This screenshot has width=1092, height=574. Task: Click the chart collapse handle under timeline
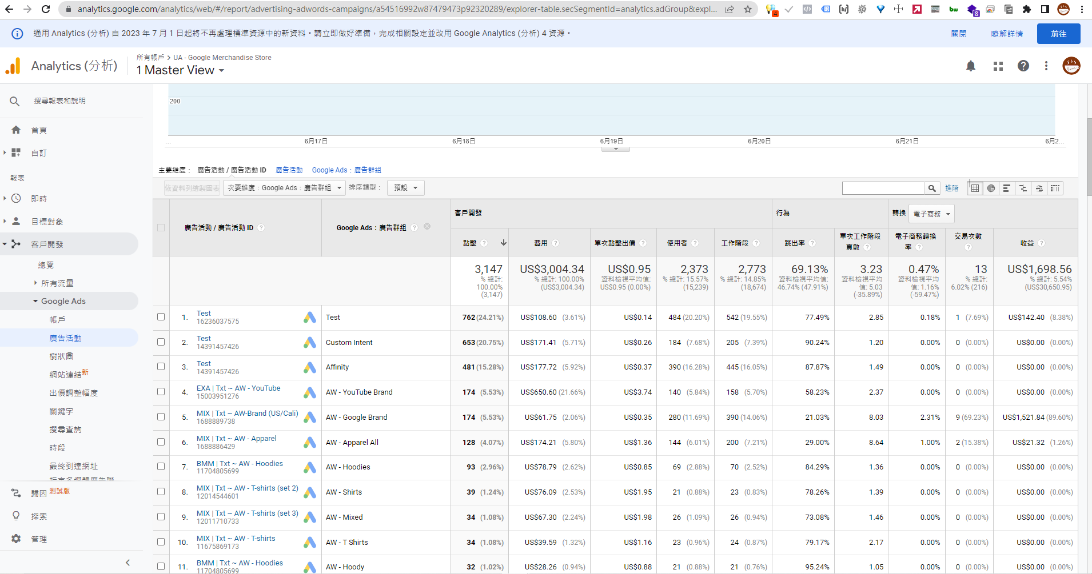tap(616, 149)
